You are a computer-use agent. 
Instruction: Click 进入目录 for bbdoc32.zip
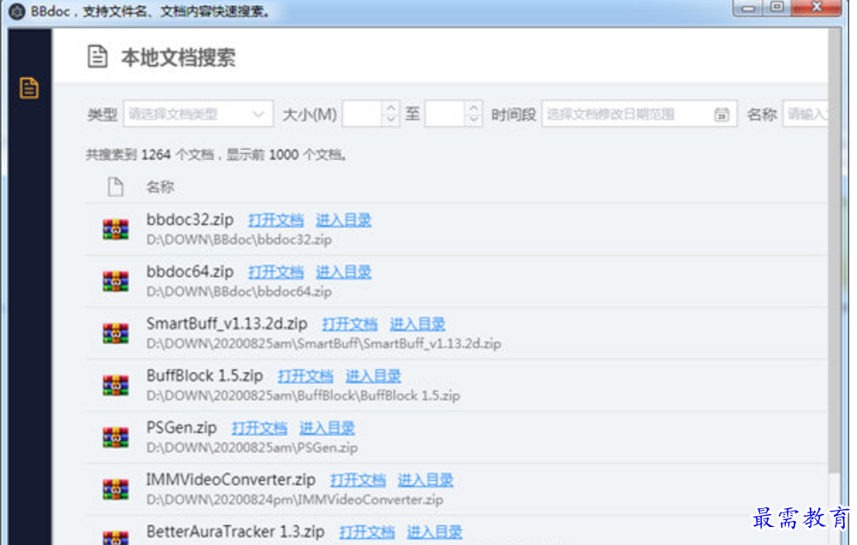tap(344, 221)
